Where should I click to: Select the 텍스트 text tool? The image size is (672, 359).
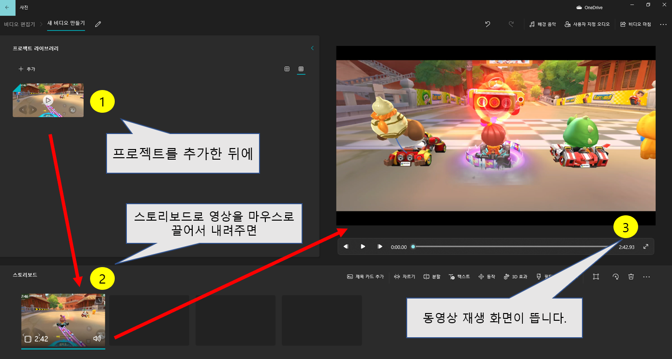click(459, 277)
